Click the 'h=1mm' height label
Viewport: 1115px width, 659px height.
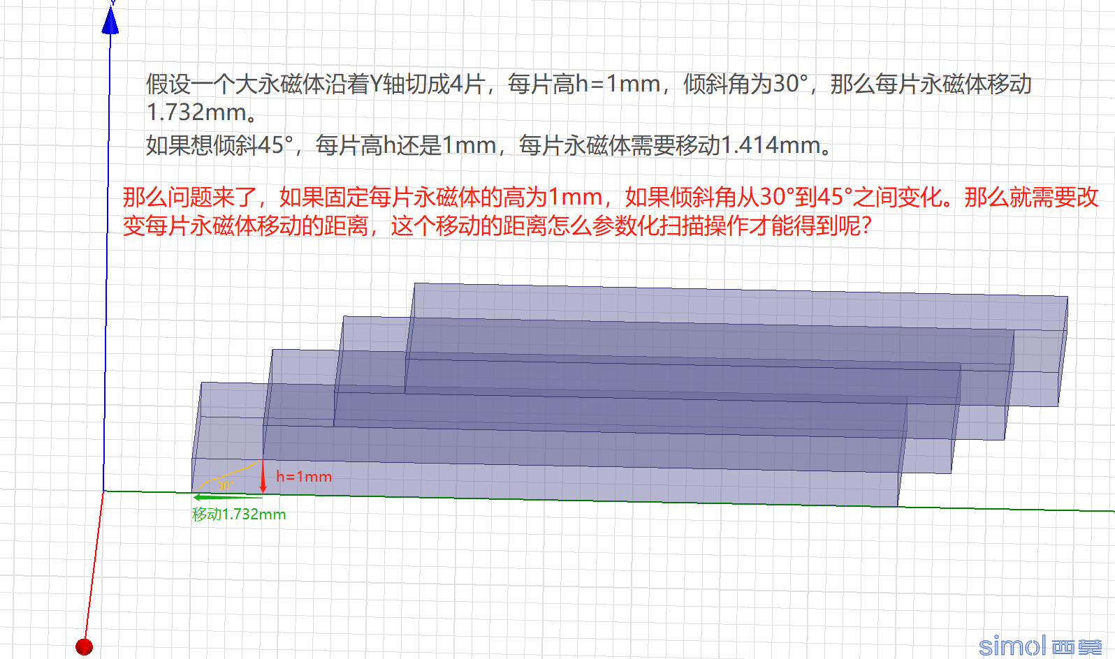(304, 476)
